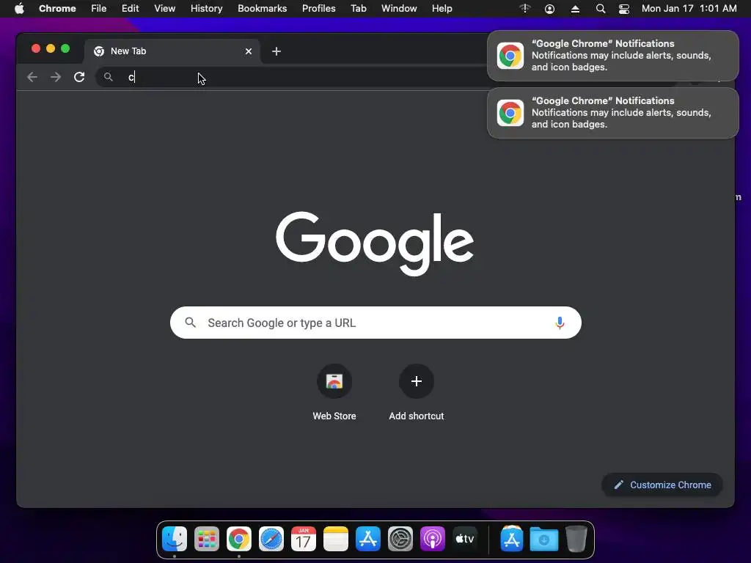Close the New Tab tab
The width and height of the screenshot is (751, 563).
249,51
